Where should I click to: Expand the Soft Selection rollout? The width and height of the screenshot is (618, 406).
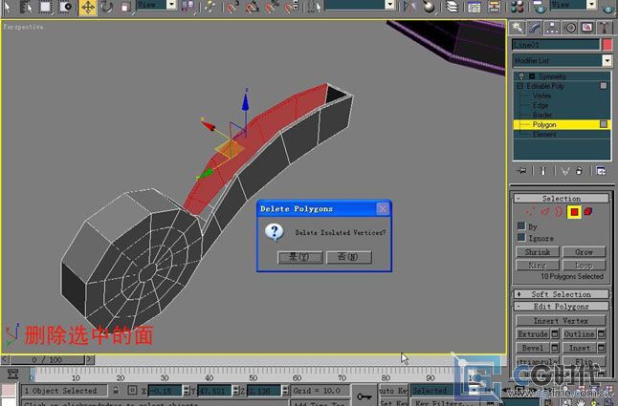point(562,294)
